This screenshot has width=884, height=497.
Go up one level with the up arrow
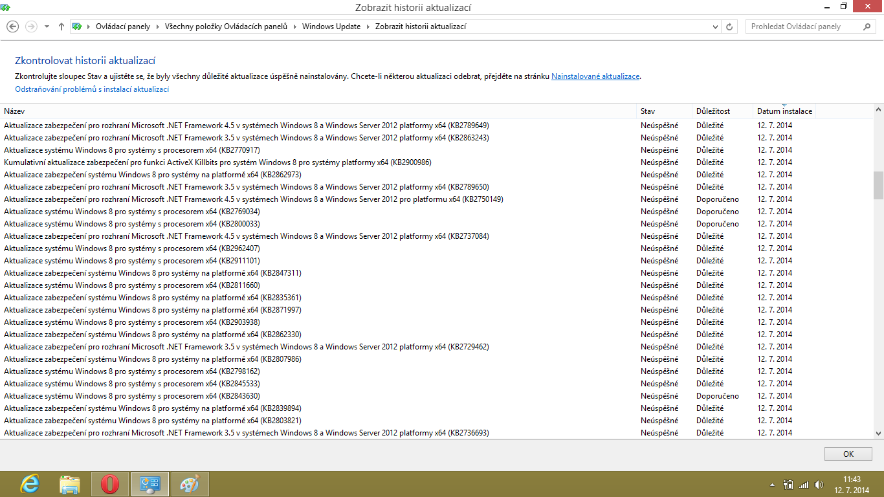(61, 27)
